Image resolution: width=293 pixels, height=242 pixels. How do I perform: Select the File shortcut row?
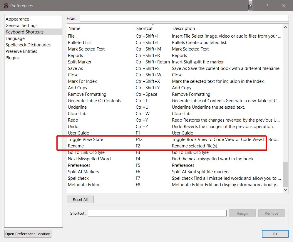coord(175,36)
